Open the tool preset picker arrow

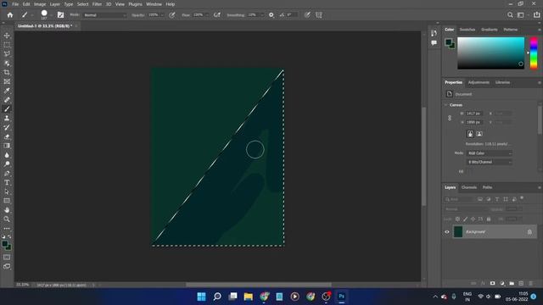tap(32, 15)
